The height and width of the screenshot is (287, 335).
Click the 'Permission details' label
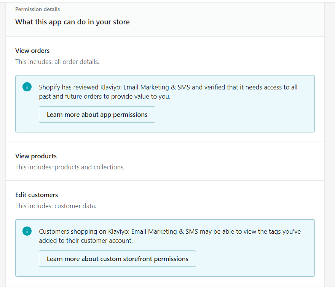[x=38, y=10]
